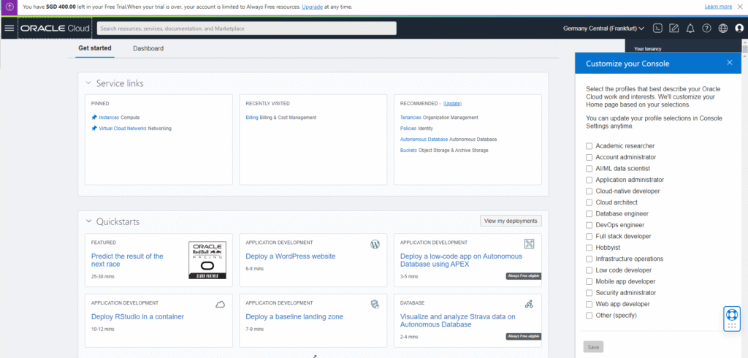This screenshot has height=358, width=748.
Task: Open the language globe icon
Action: point(723,28)
